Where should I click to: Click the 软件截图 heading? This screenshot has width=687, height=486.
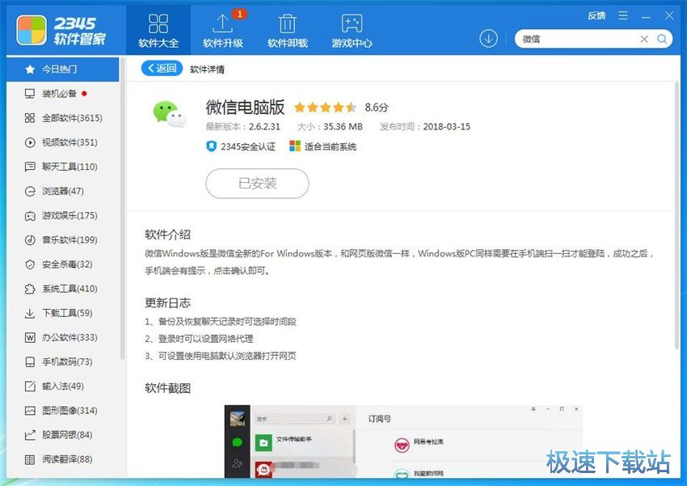[x=168, y=388]
